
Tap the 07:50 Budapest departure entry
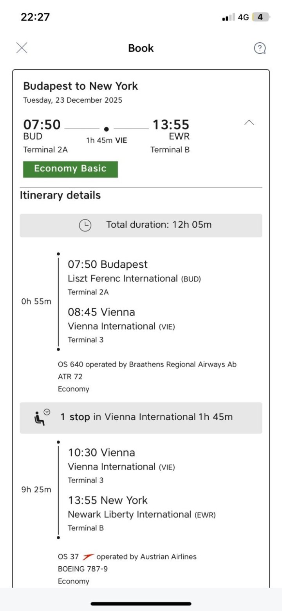pyautogui.click(x=108, y=265)
